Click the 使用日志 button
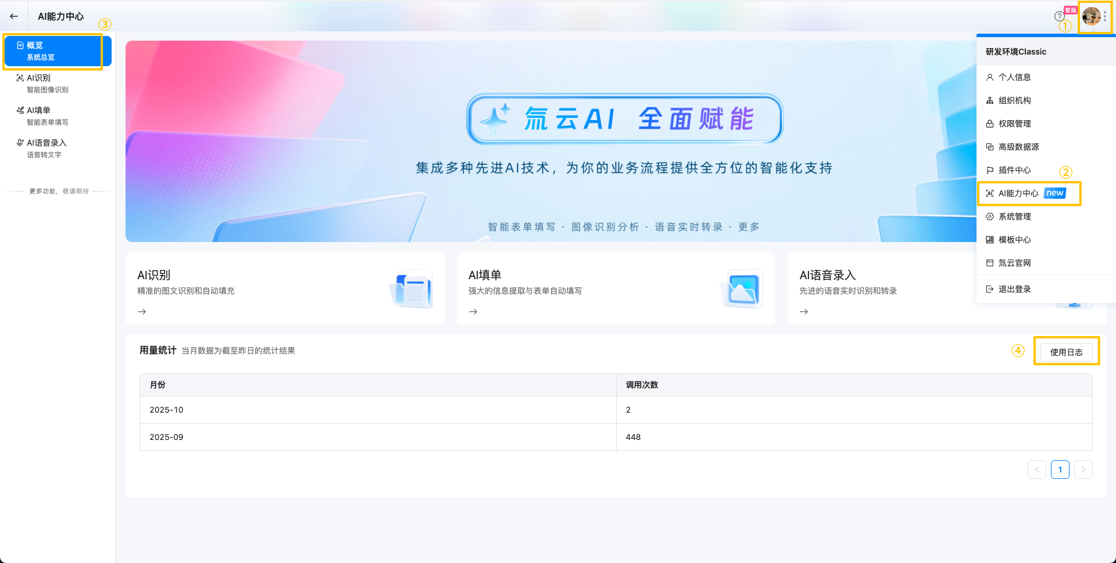This screenshot has height=563, width=1116. [x=1066, y=352]
